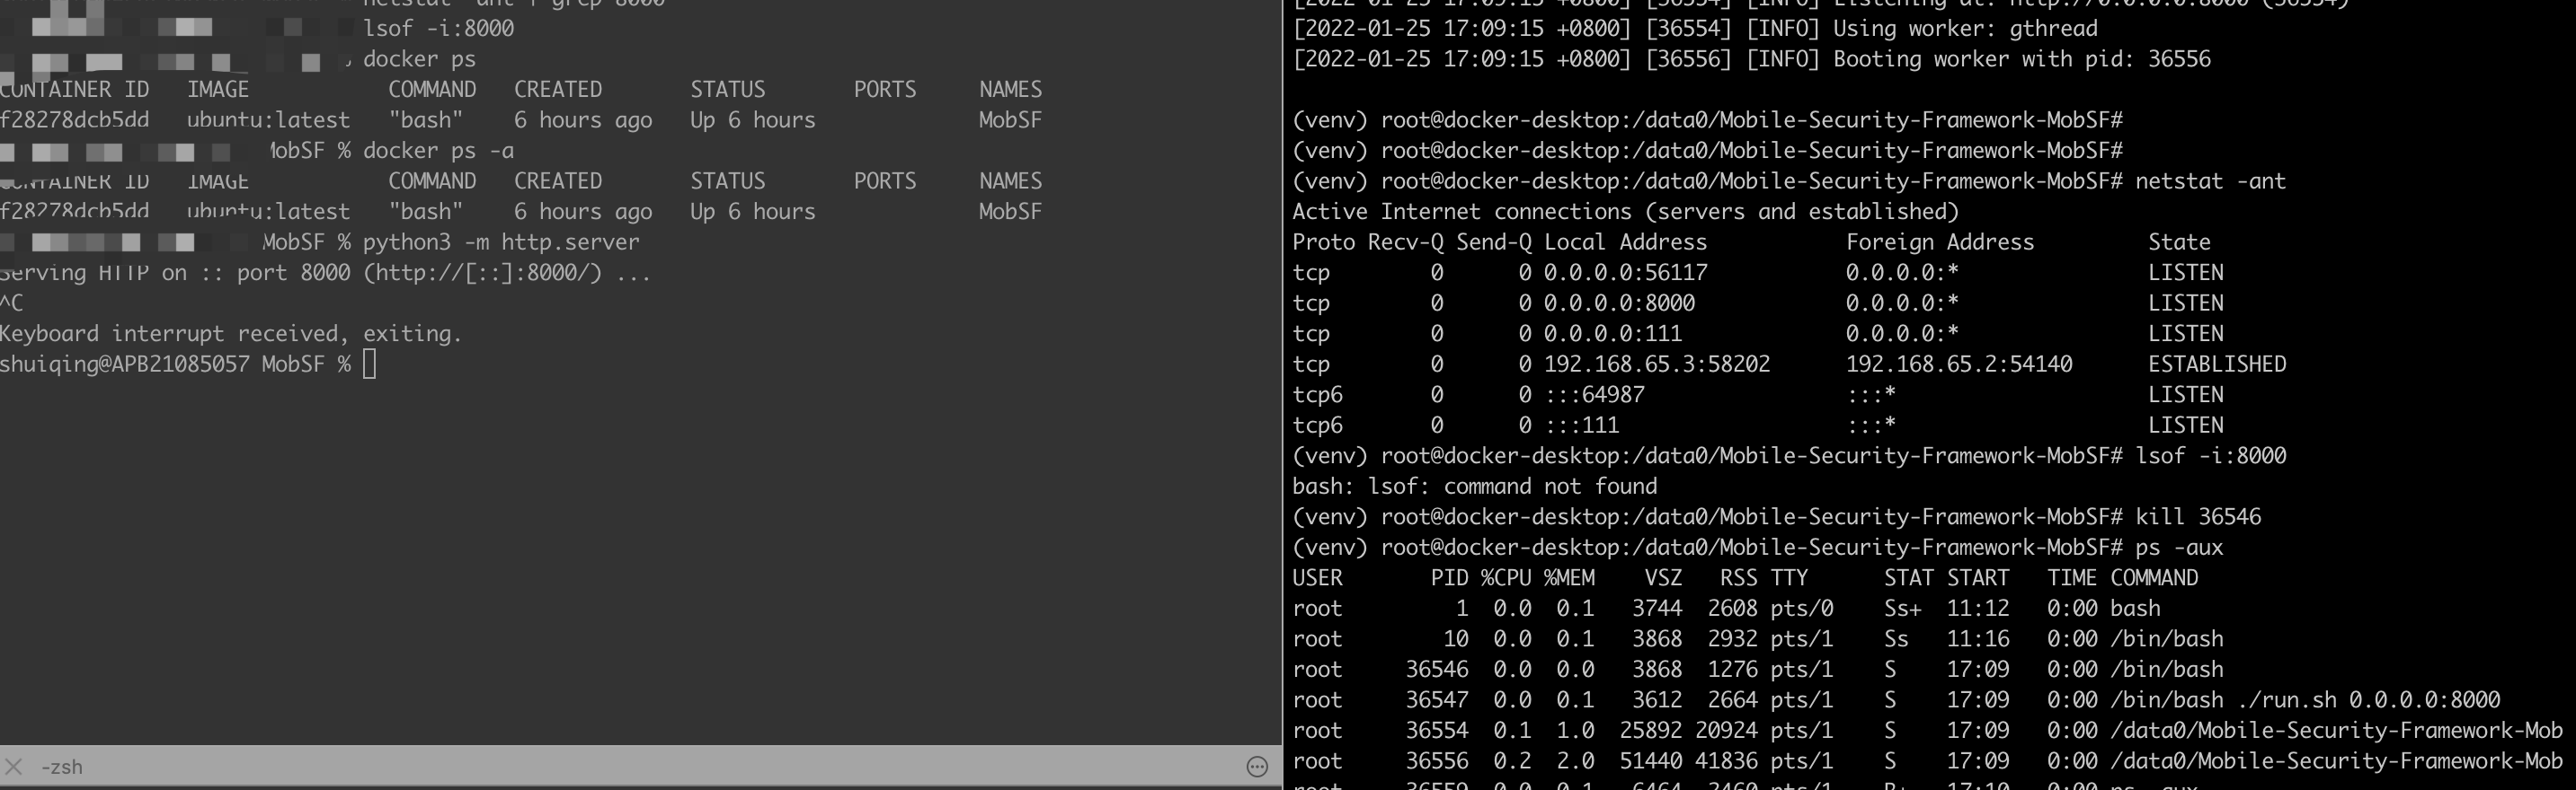Viewport: 2576px width, 790px height.
Task: Click the 'ESTABLISHED' state in netstat output
Action: tap(2216, 364)
